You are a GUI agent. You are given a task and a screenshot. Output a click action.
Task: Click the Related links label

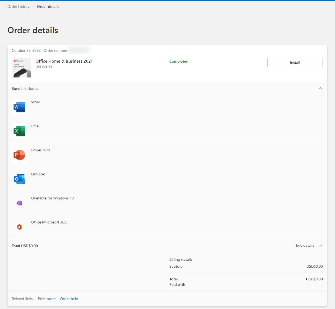click(23, 299)
